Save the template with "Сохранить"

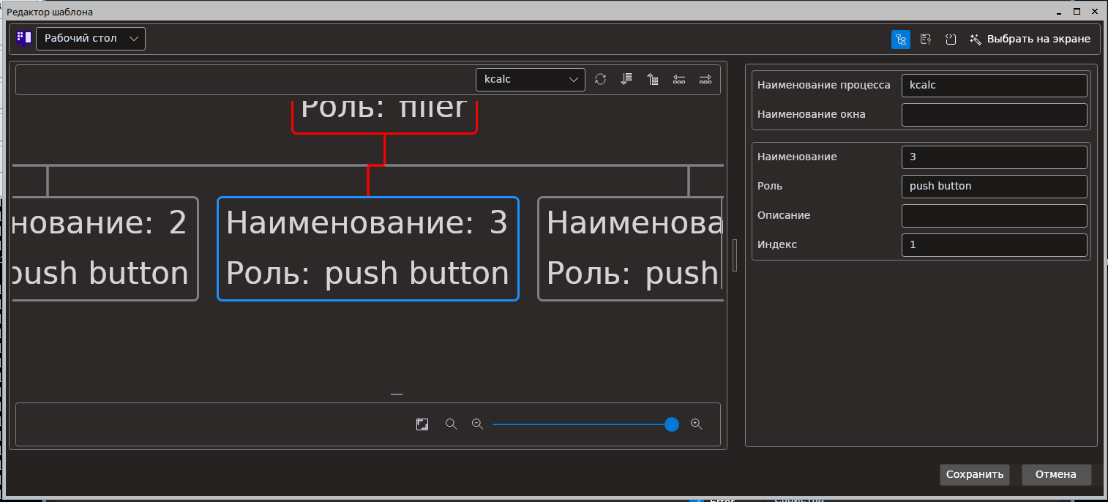975,474
